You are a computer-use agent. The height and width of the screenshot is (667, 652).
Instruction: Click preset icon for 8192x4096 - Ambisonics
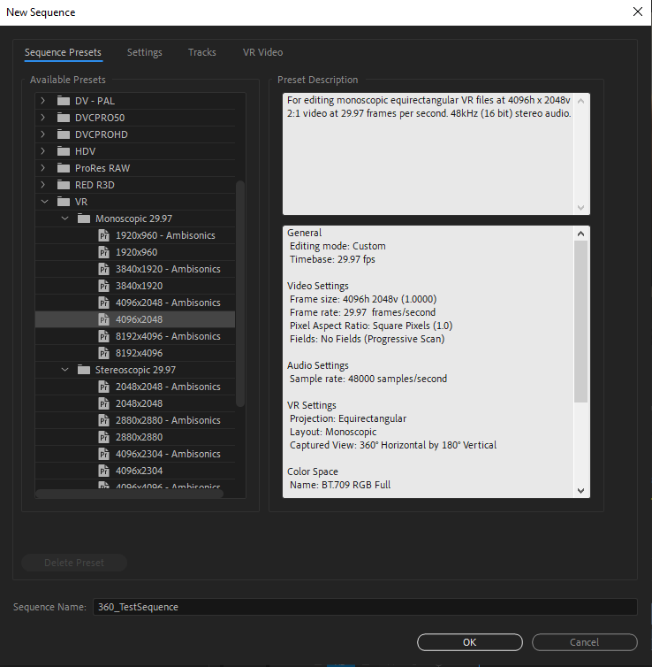click(104, 336)
